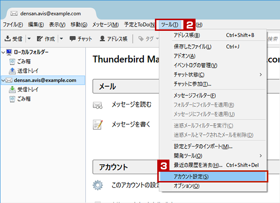Select densan.avis@example.com account in folder tree
Viewport: 280px width, 203px height.
click(43, 80)
